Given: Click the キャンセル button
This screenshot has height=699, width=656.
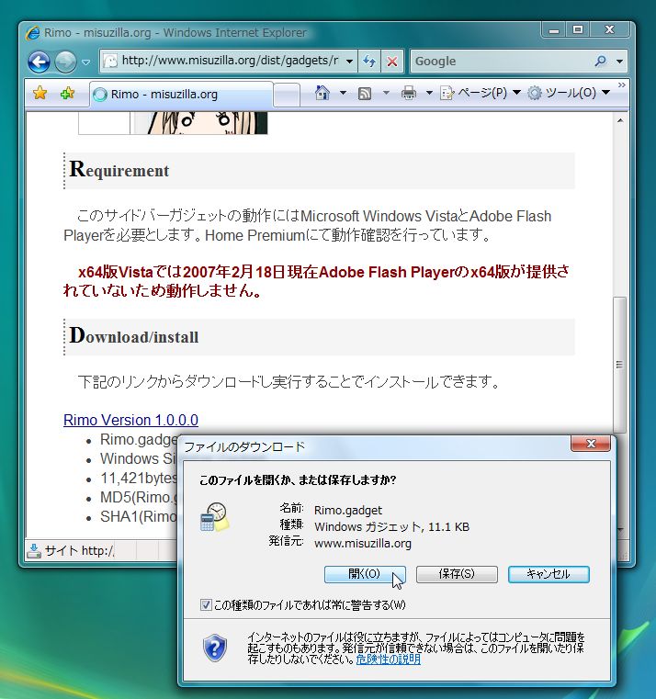Looking at the screenshot, I should pyautogui.click(x=549, y=574).
